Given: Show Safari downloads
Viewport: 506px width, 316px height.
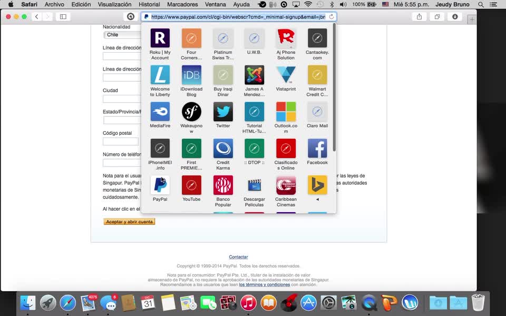Looking at the screenshot, I should click(455, 17).
